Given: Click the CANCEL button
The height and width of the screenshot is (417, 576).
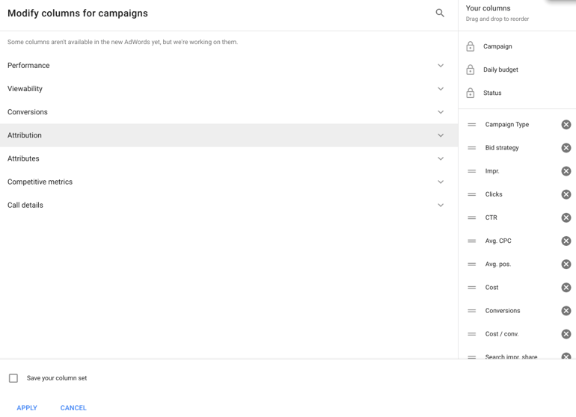Looking at the screenshot, I should tap(73, 407).
